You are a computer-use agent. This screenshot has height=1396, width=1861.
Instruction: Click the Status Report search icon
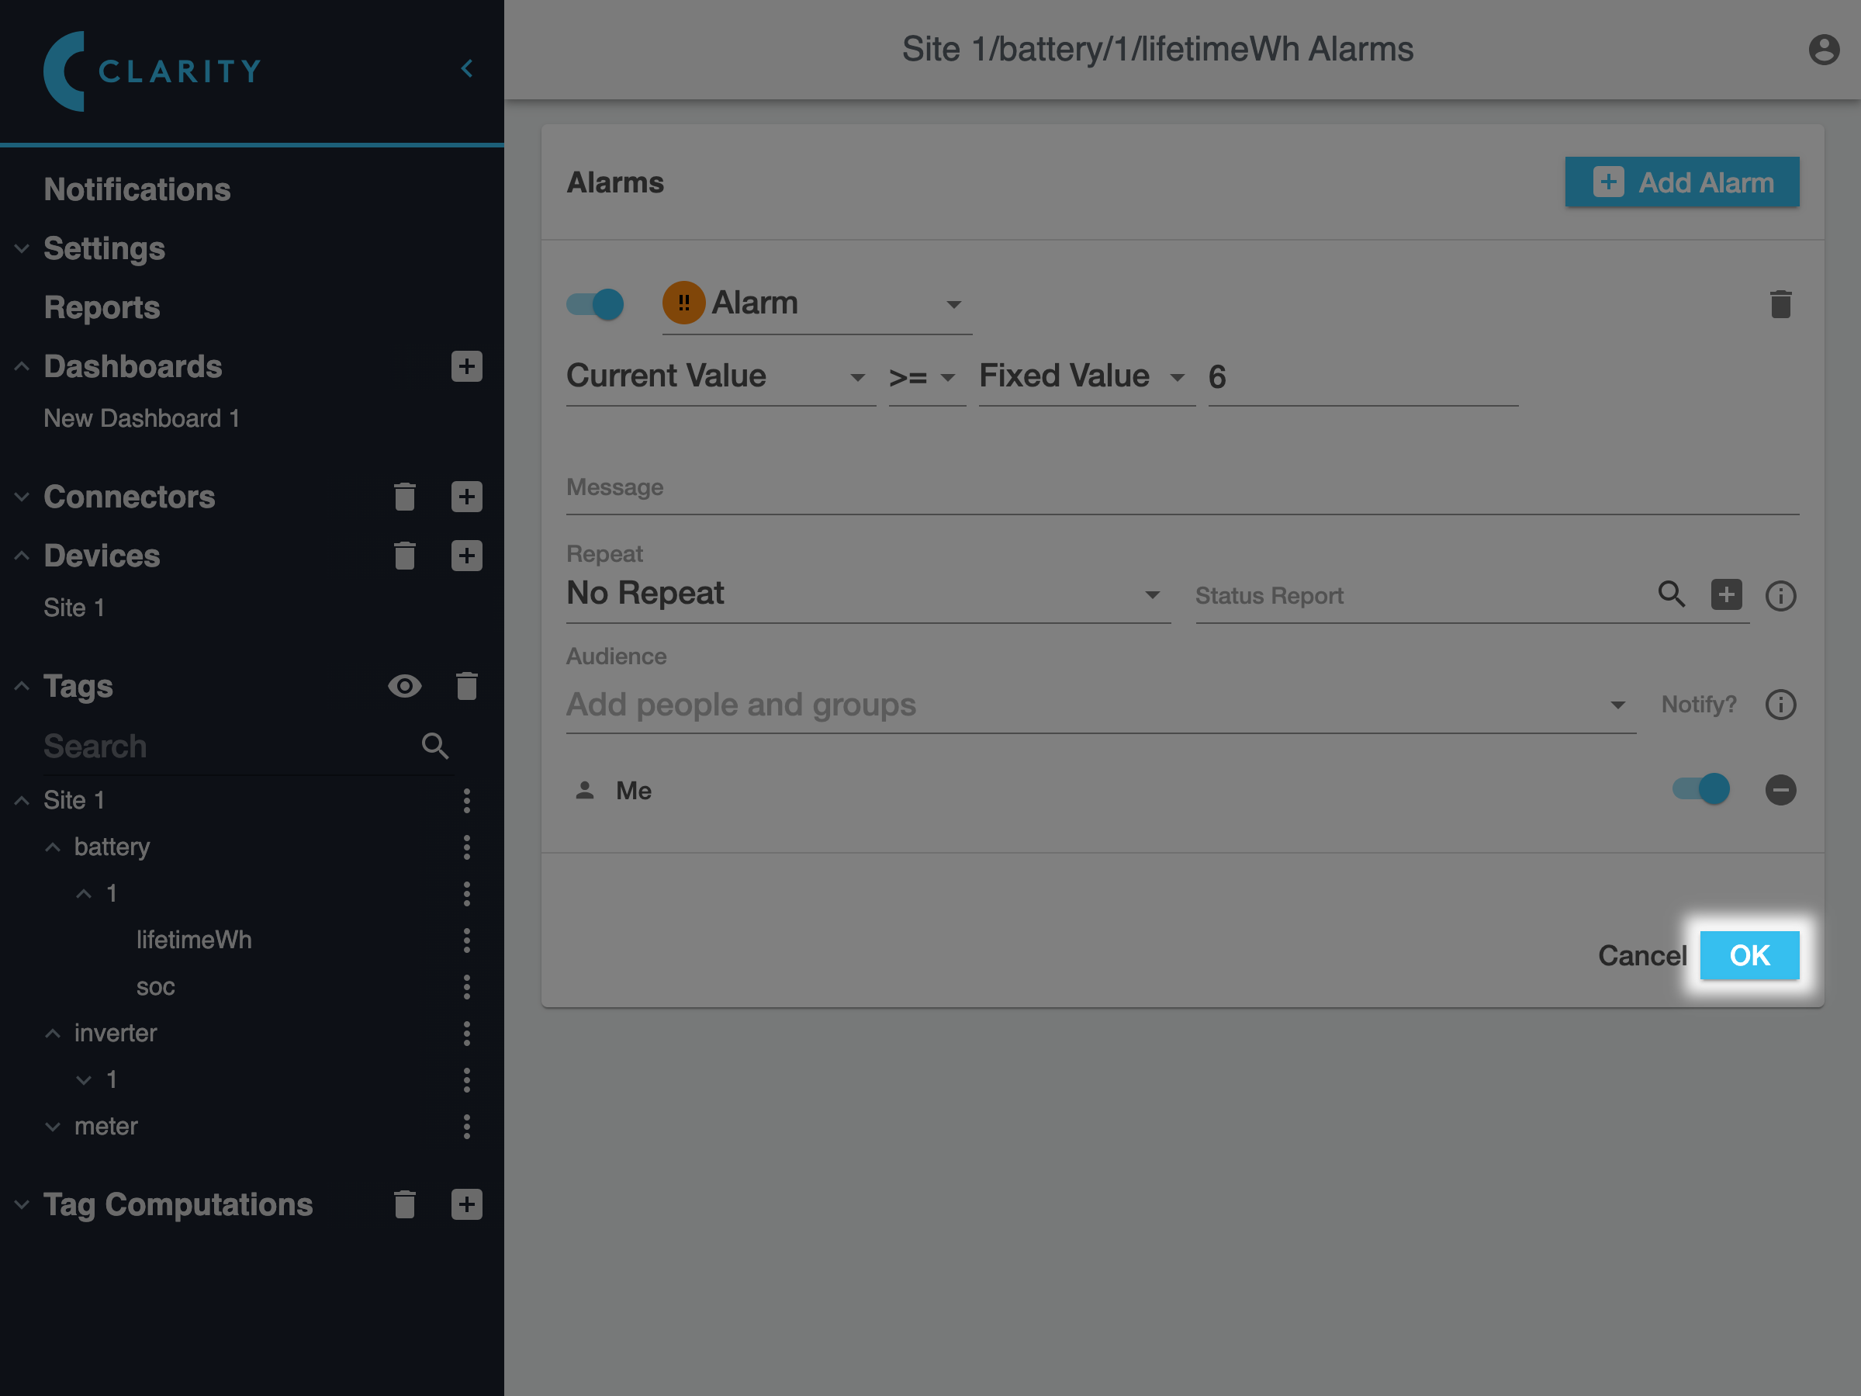click(1671, 594)
